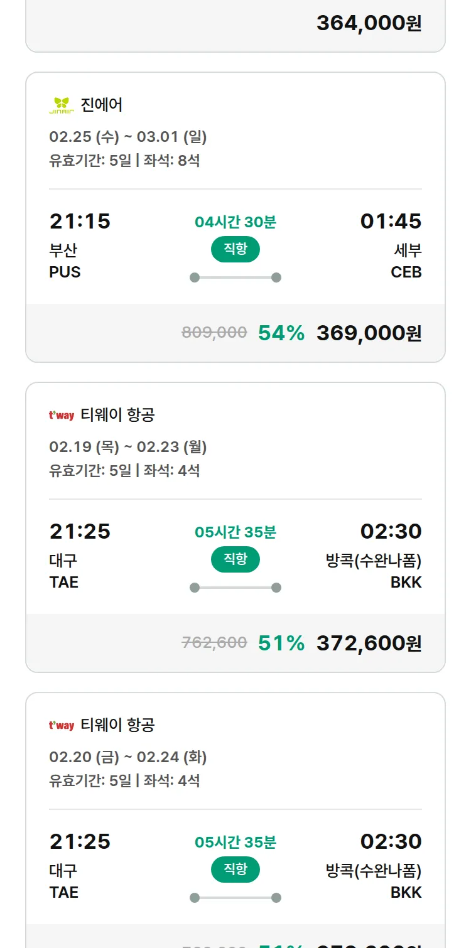Tap the 직항 badge on the 02.20 Daegu flight
Screen dimensions: 471x948
tap(235, 870)
